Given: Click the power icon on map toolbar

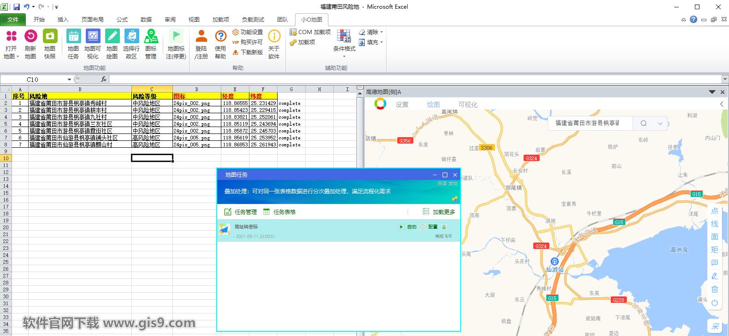Looking at the screenshot, I should (x=714, y=303).
